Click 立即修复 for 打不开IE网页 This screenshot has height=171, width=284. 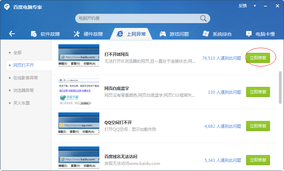point(258,58)
